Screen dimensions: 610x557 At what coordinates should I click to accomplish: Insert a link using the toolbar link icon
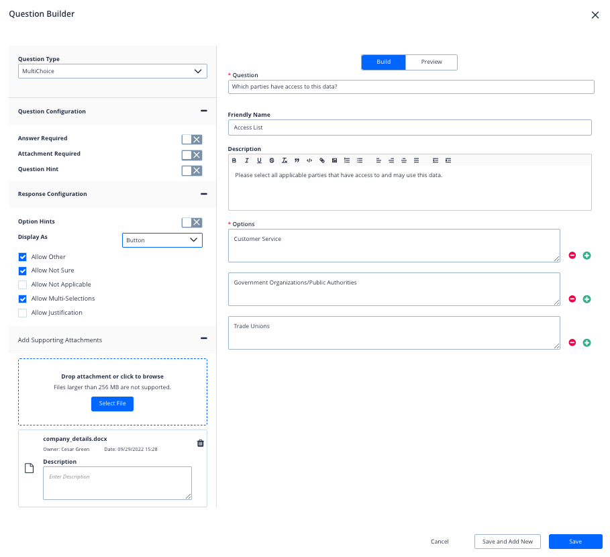pos(322,160)
